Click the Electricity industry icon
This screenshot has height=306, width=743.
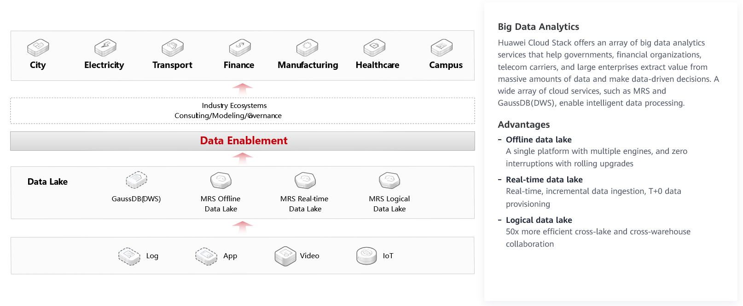(x=105, y=47)
